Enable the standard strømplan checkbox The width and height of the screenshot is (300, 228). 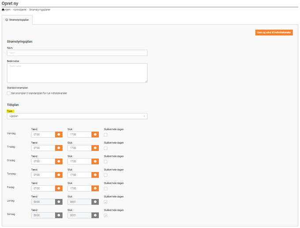[8, 93]
